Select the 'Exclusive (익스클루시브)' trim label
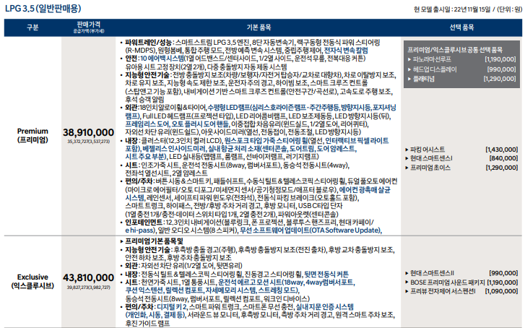This screenshot has height=328, width=525. (32, 282)
